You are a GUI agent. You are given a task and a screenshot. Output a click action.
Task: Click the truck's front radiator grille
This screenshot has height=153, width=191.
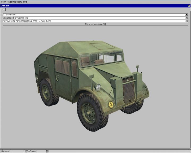[x=129, y=92]
